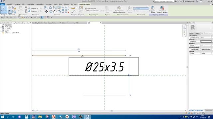
Task: Expand the Листы (все) tree node
Action: [x=1, y=27]
